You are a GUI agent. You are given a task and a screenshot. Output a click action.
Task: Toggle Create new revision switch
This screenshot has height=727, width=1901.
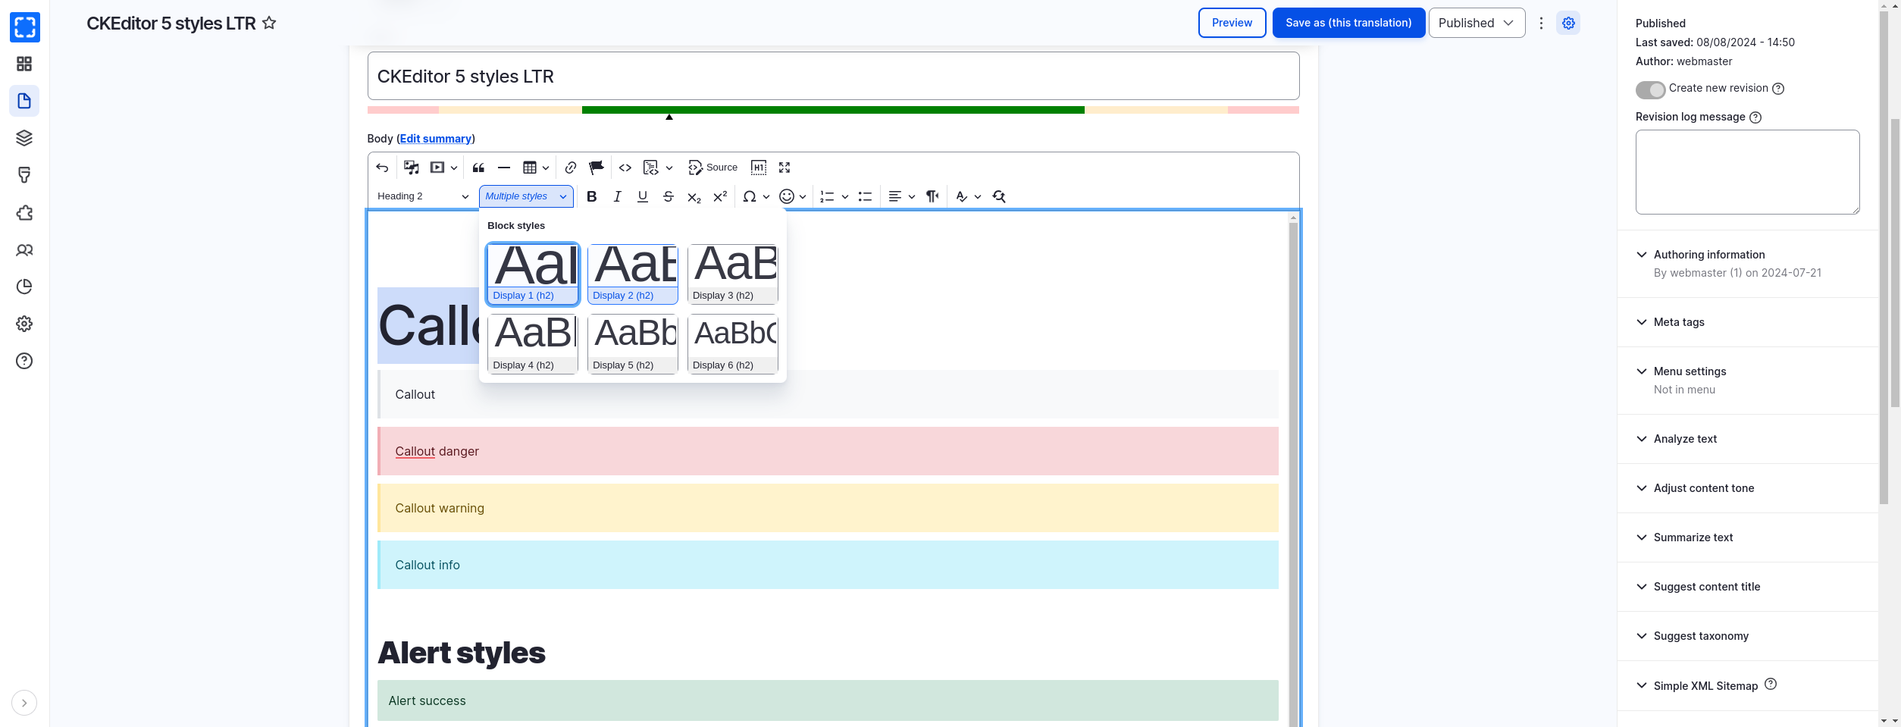(1650, 89)
